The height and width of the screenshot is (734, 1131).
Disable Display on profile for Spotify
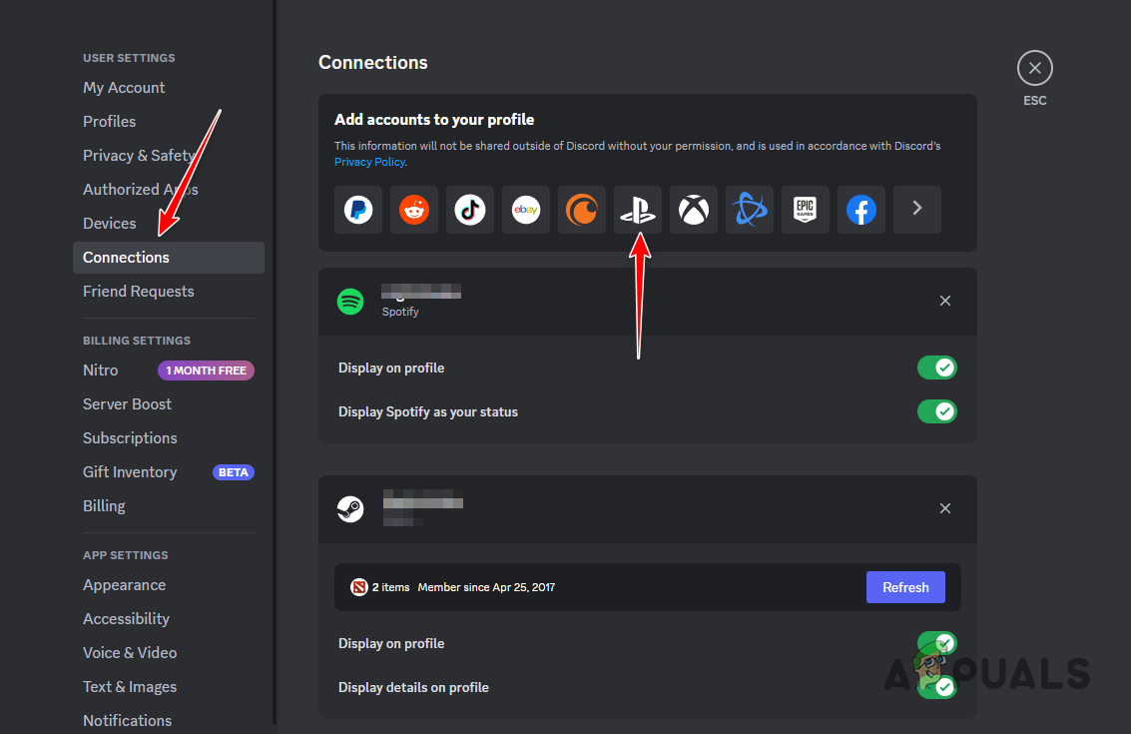(936, 367)
